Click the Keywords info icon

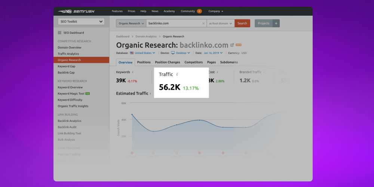pyautogui.click(x=133, y=72)
